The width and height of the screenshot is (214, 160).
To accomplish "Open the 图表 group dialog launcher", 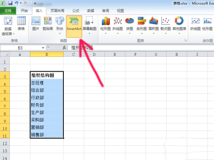I will [185, 41].
